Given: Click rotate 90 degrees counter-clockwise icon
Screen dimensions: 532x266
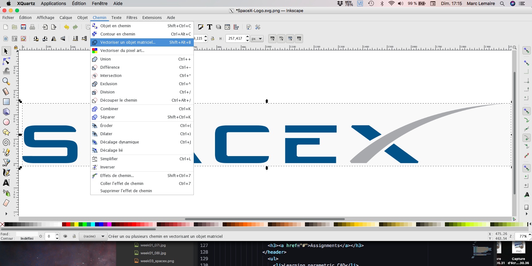Looking at the screenshot, I should (36, 39).
